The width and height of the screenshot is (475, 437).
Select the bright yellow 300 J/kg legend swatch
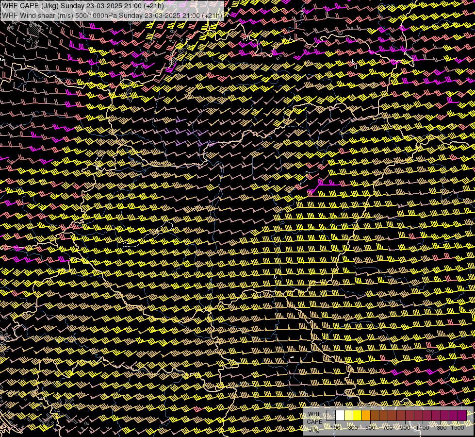[357, 416]
